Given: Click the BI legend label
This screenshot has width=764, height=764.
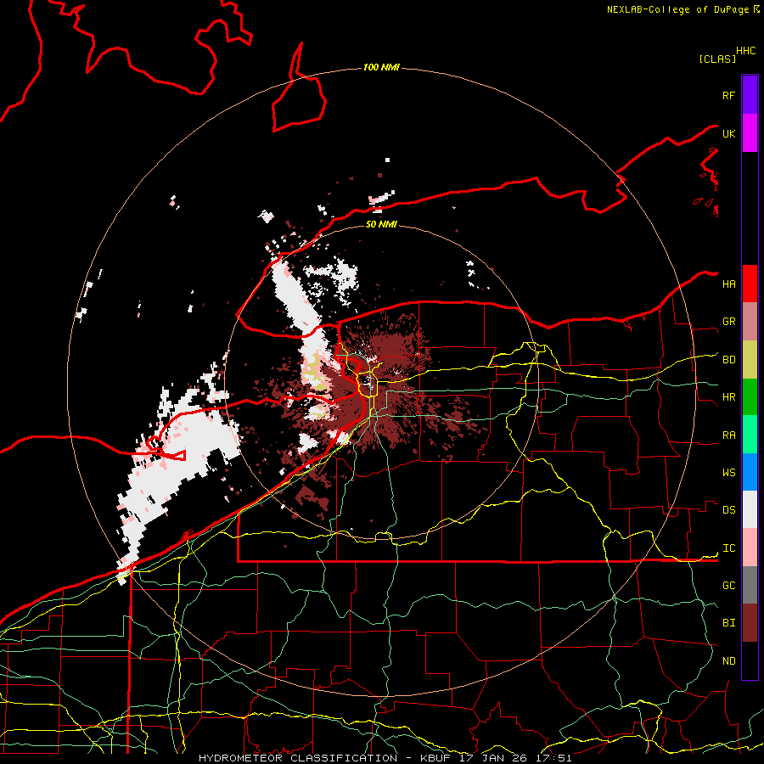Looking at the screenshot, I should [x=728, y=623].
